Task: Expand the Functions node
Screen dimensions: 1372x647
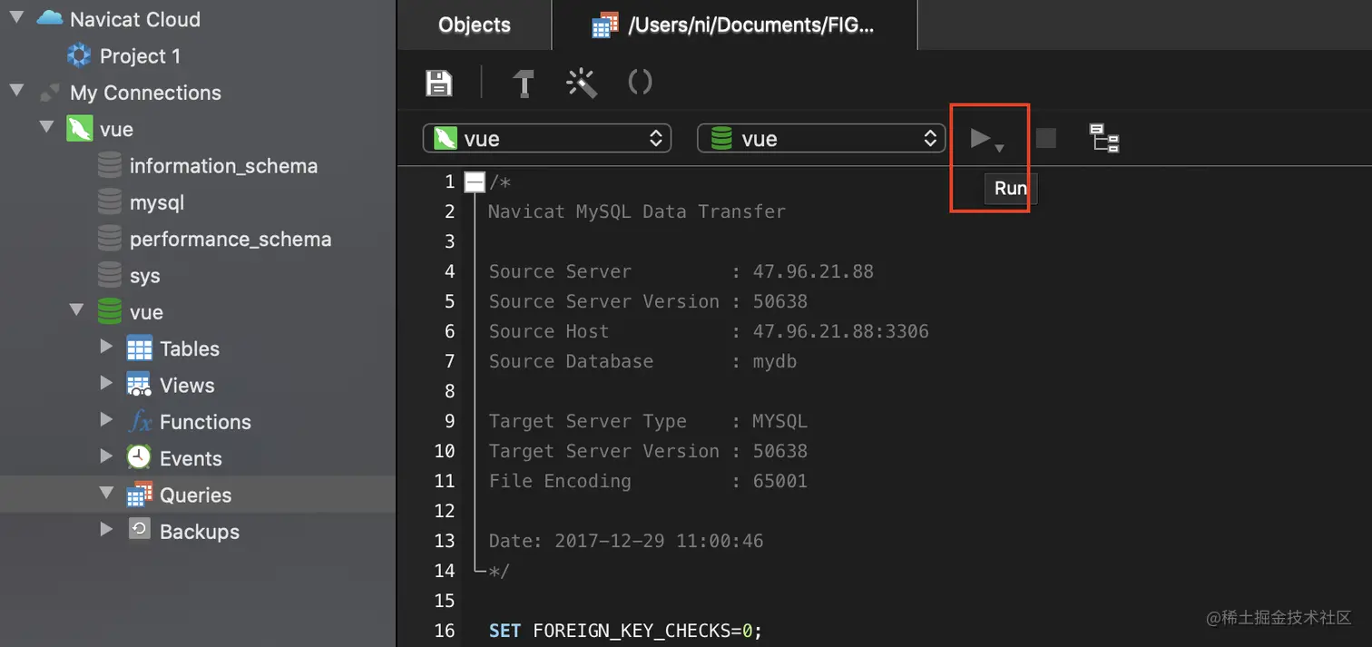Action: click(x=106, y=420)
